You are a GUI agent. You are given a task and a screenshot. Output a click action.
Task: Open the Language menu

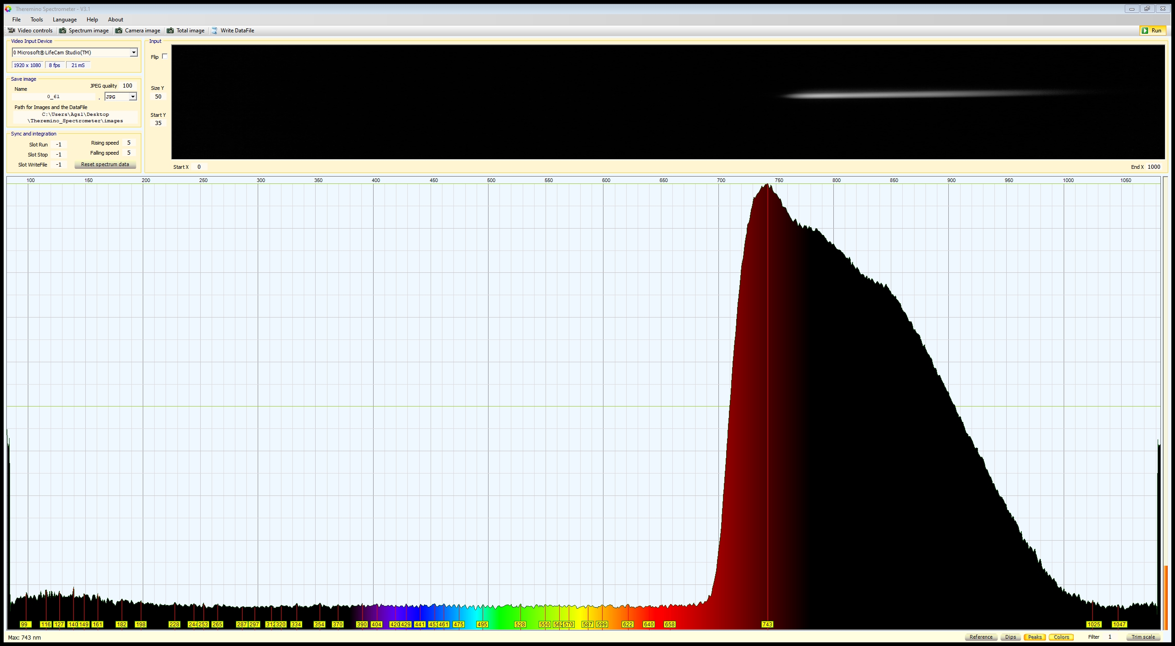tap(65, 20)
